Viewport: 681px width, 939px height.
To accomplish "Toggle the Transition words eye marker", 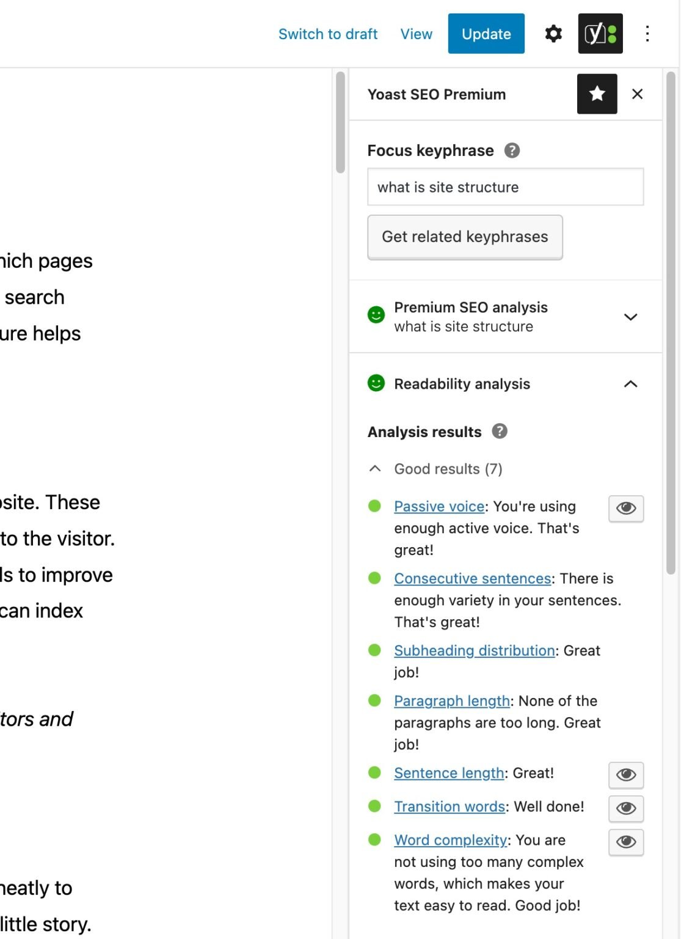I will (625, 808).
